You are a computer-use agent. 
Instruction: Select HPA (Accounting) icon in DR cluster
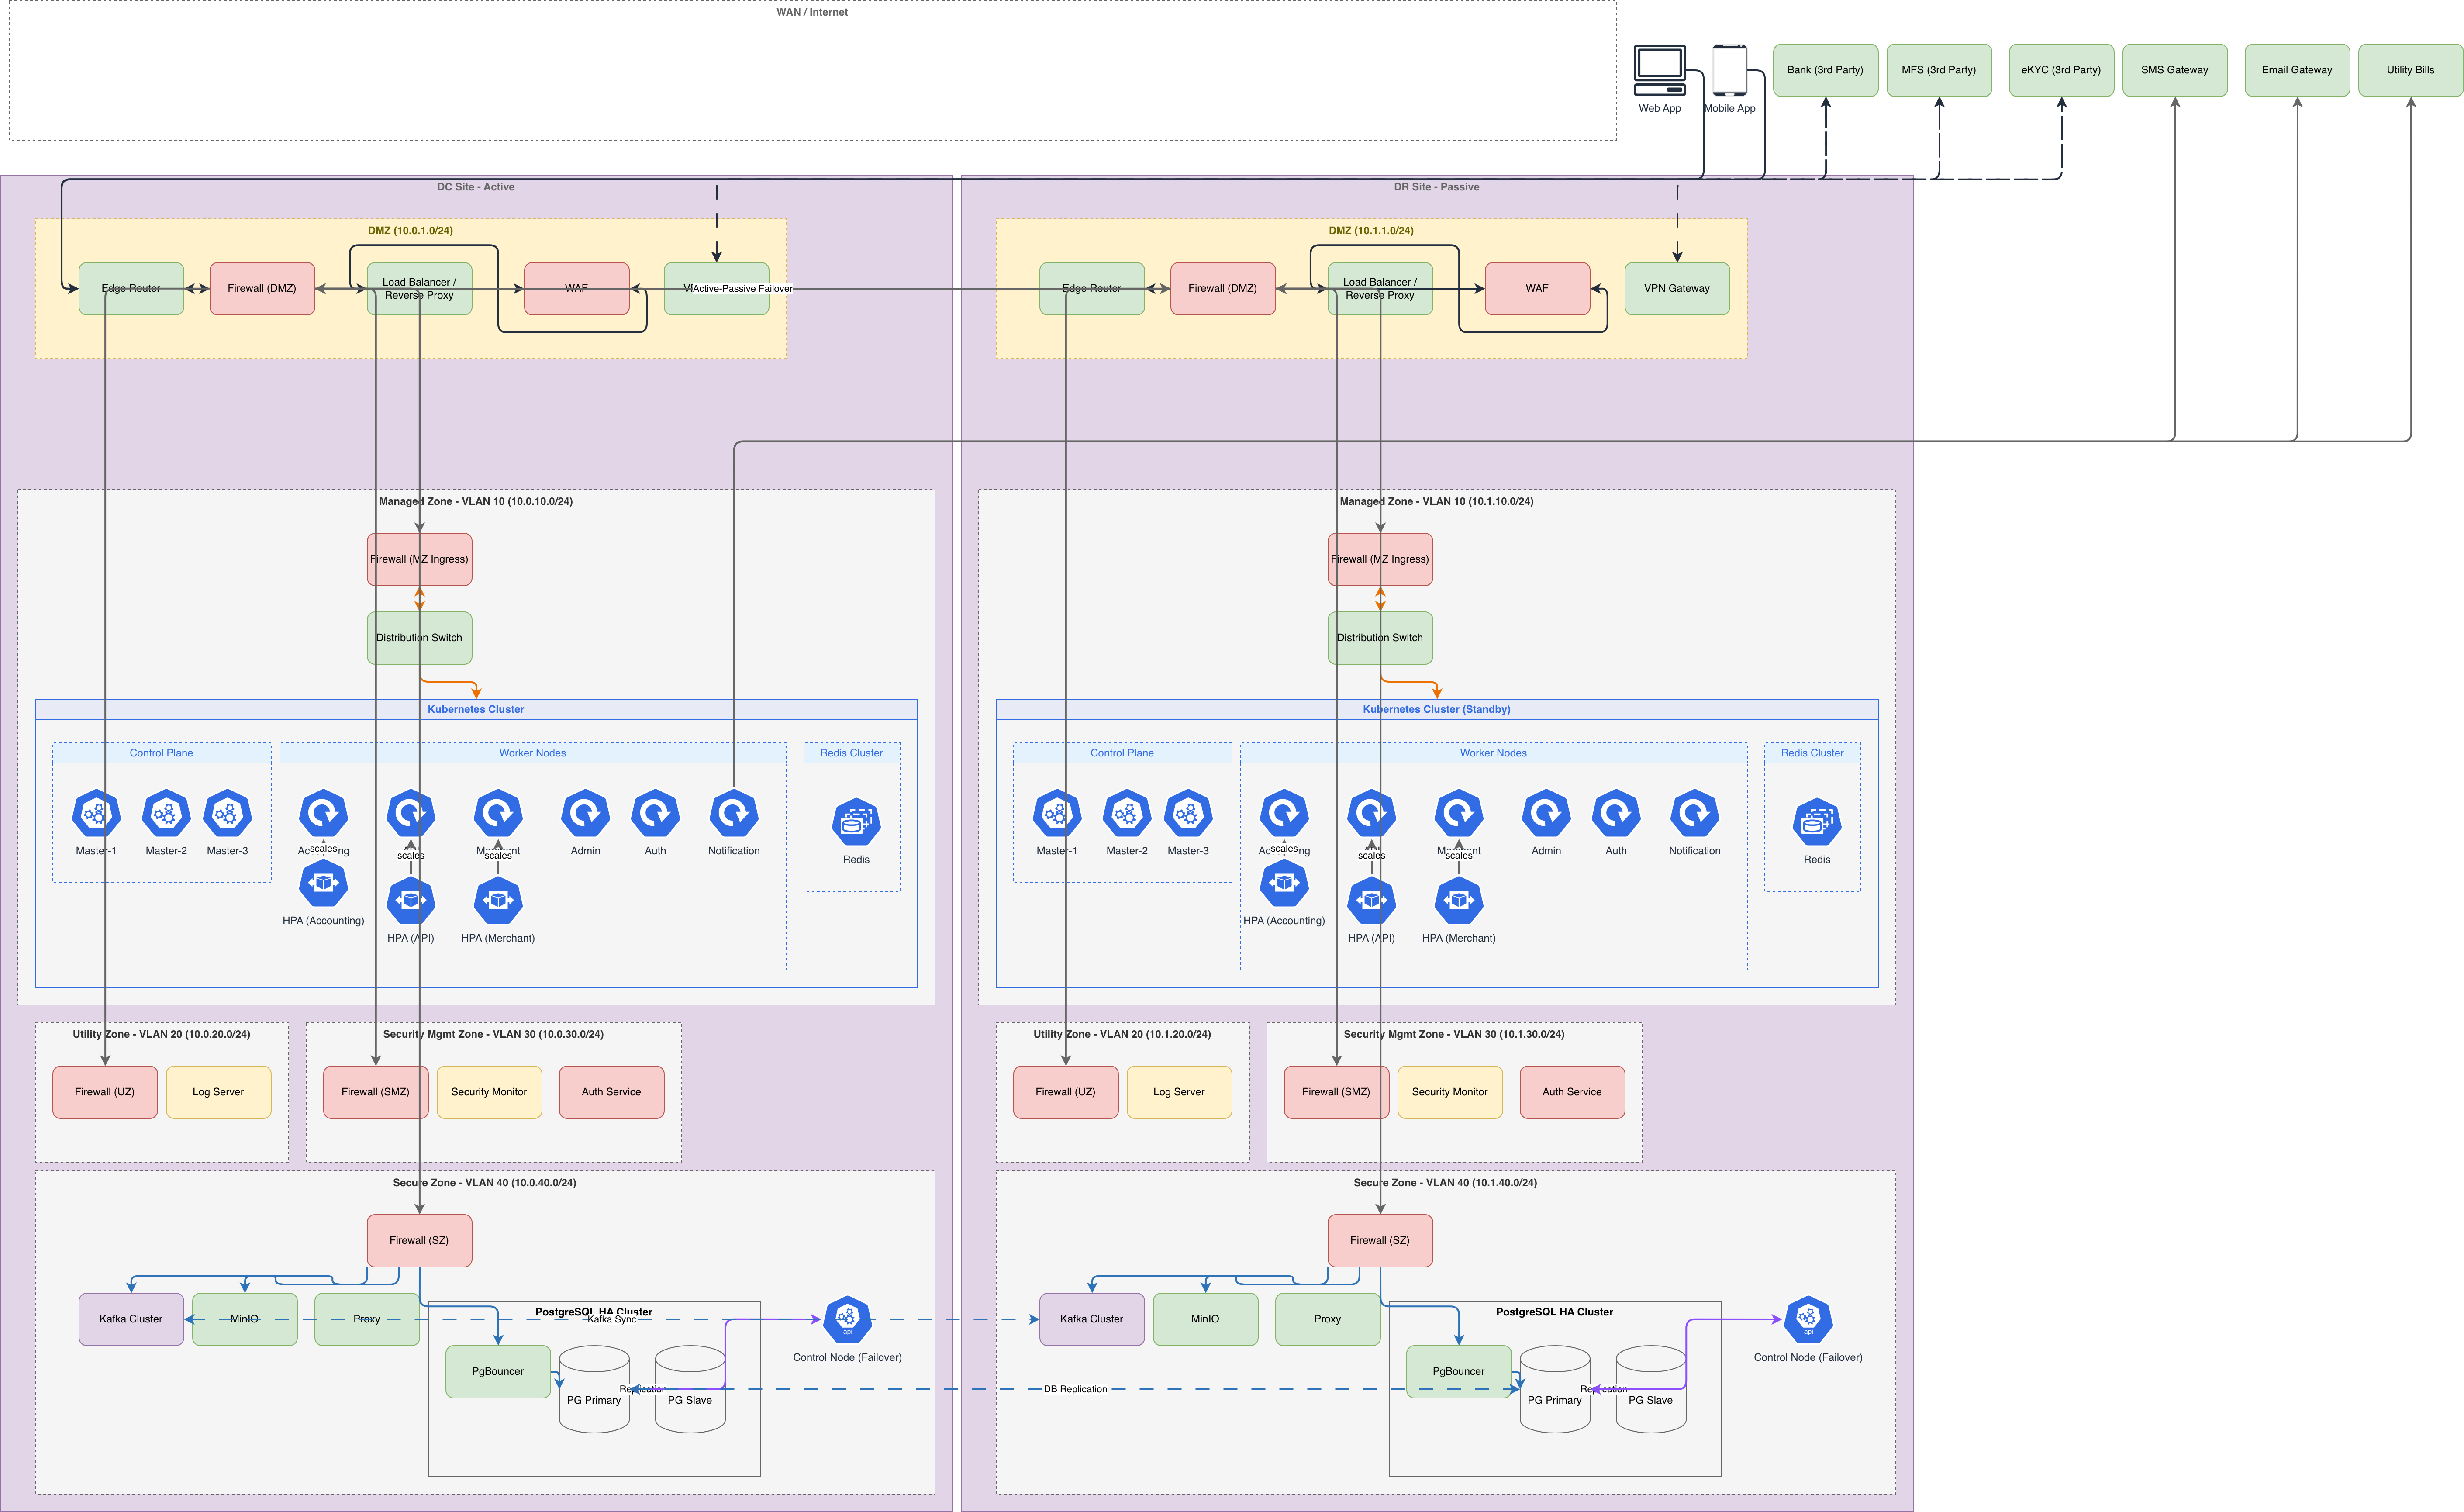tap(1284, 883)
